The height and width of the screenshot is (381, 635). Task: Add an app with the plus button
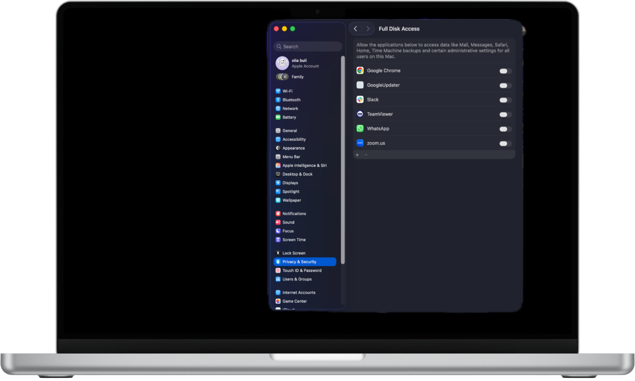pos(357,154)
